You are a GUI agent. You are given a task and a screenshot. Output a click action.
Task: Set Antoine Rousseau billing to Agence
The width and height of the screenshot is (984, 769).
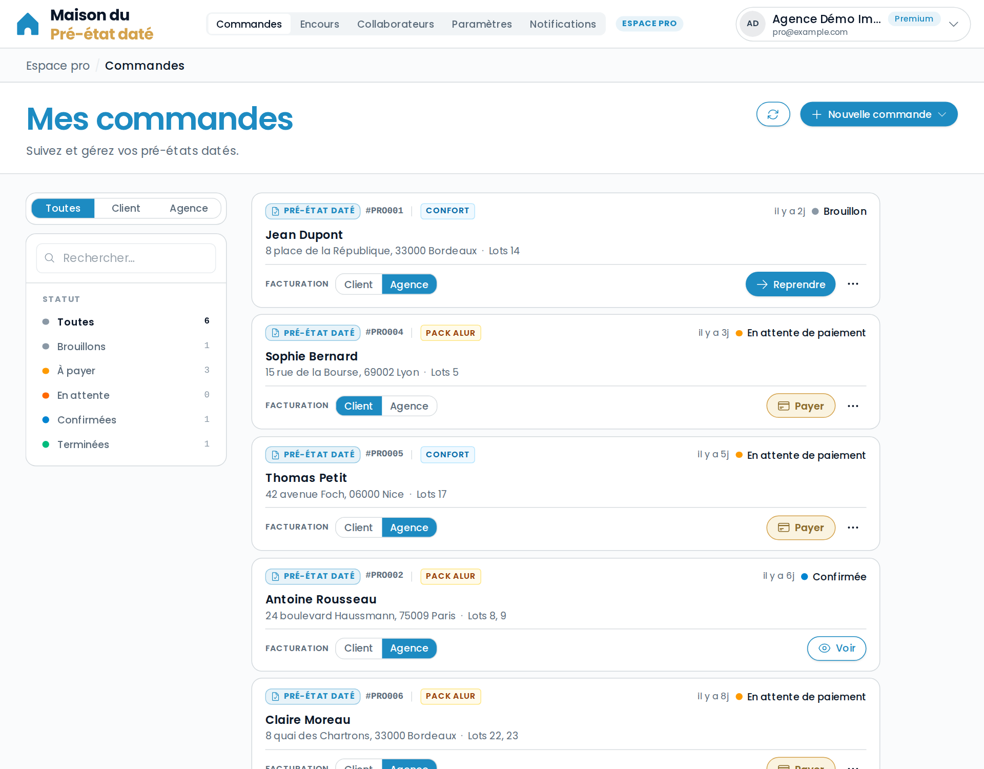tap(409, 648)
